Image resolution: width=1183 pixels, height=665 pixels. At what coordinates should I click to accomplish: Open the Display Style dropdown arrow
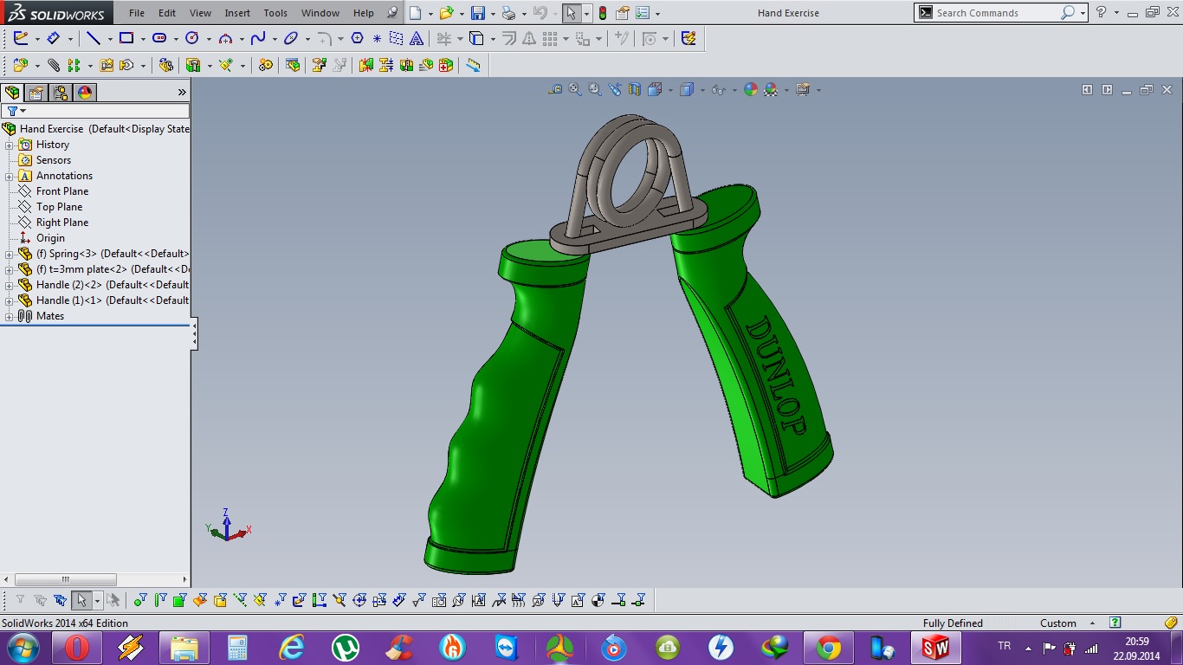[701, 89]
